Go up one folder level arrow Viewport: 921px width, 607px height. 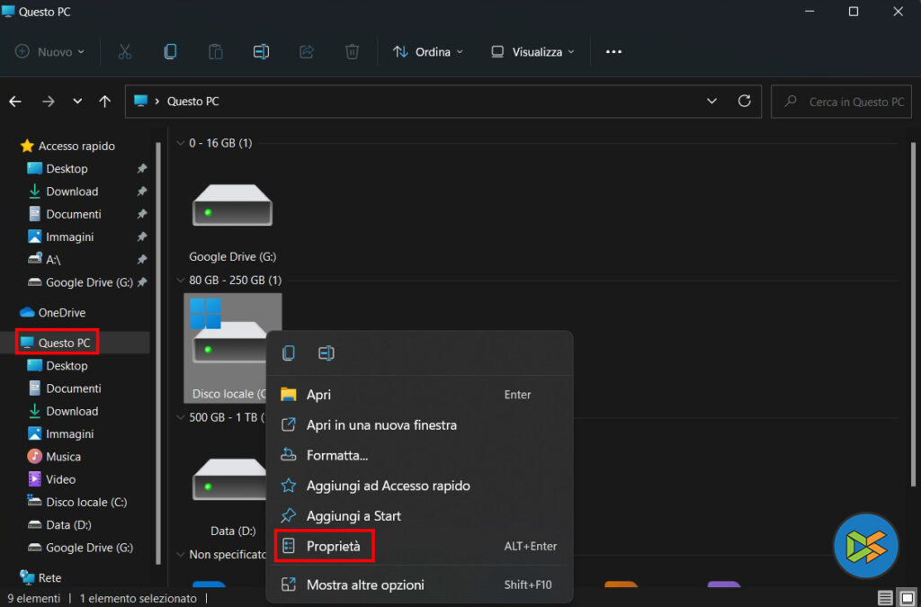coord(105,102)
